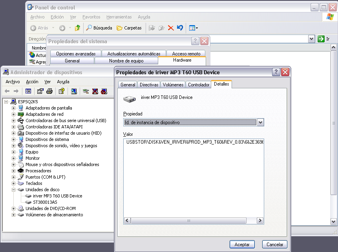
Task: Collapse Unidades de disco node
Action: tap(13, 190)
